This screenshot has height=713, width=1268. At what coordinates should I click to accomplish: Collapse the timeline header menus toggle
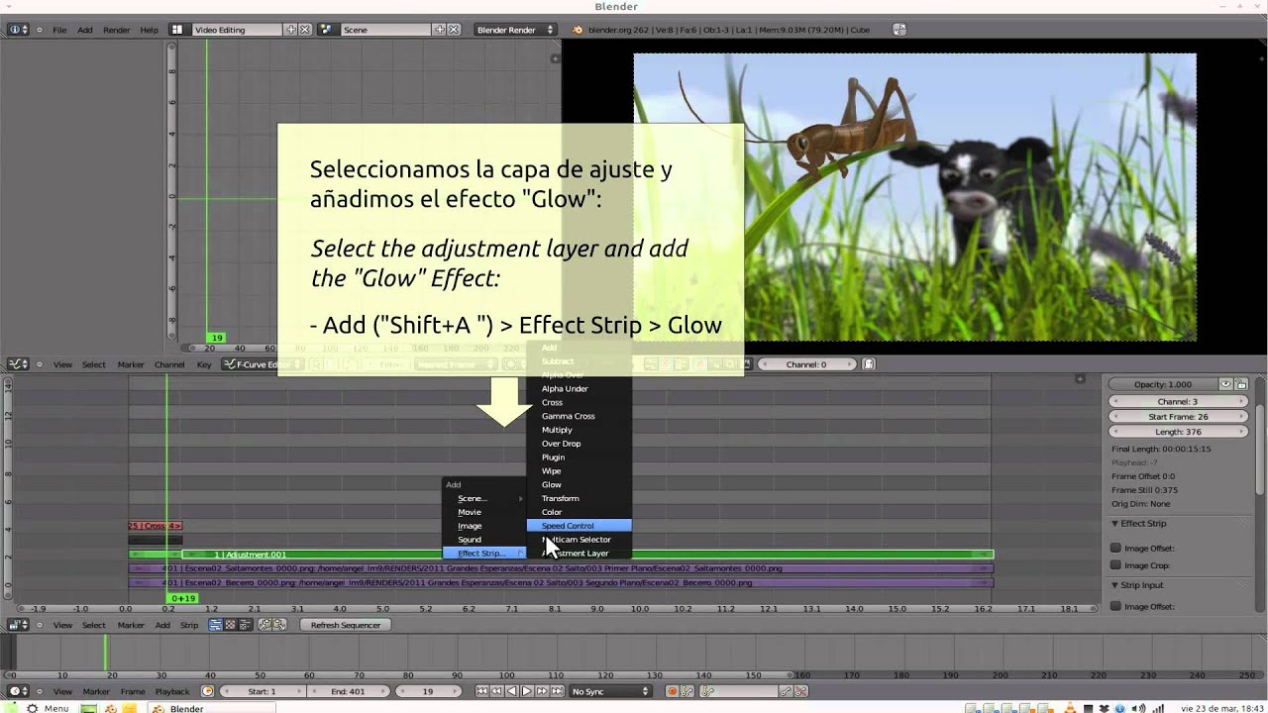point(40,691)
